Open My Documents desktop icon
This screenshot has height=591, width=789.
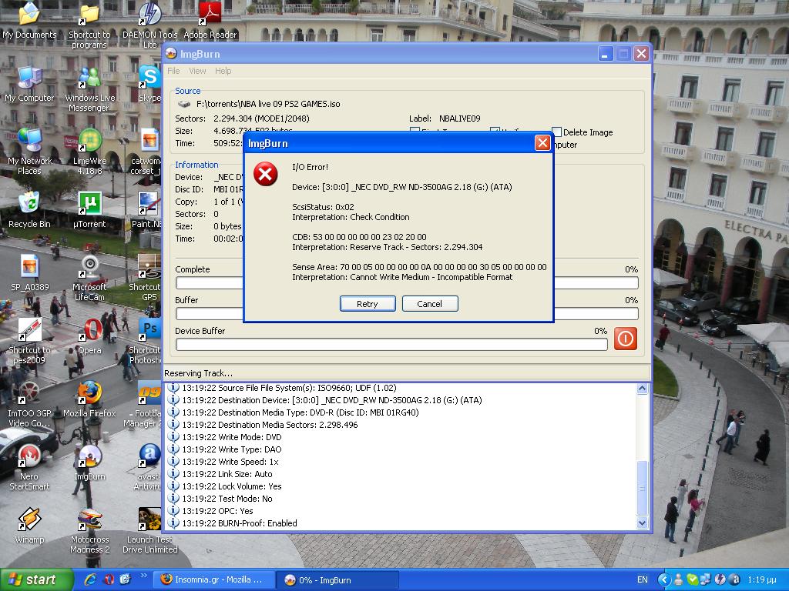click(x=29, y=22)
